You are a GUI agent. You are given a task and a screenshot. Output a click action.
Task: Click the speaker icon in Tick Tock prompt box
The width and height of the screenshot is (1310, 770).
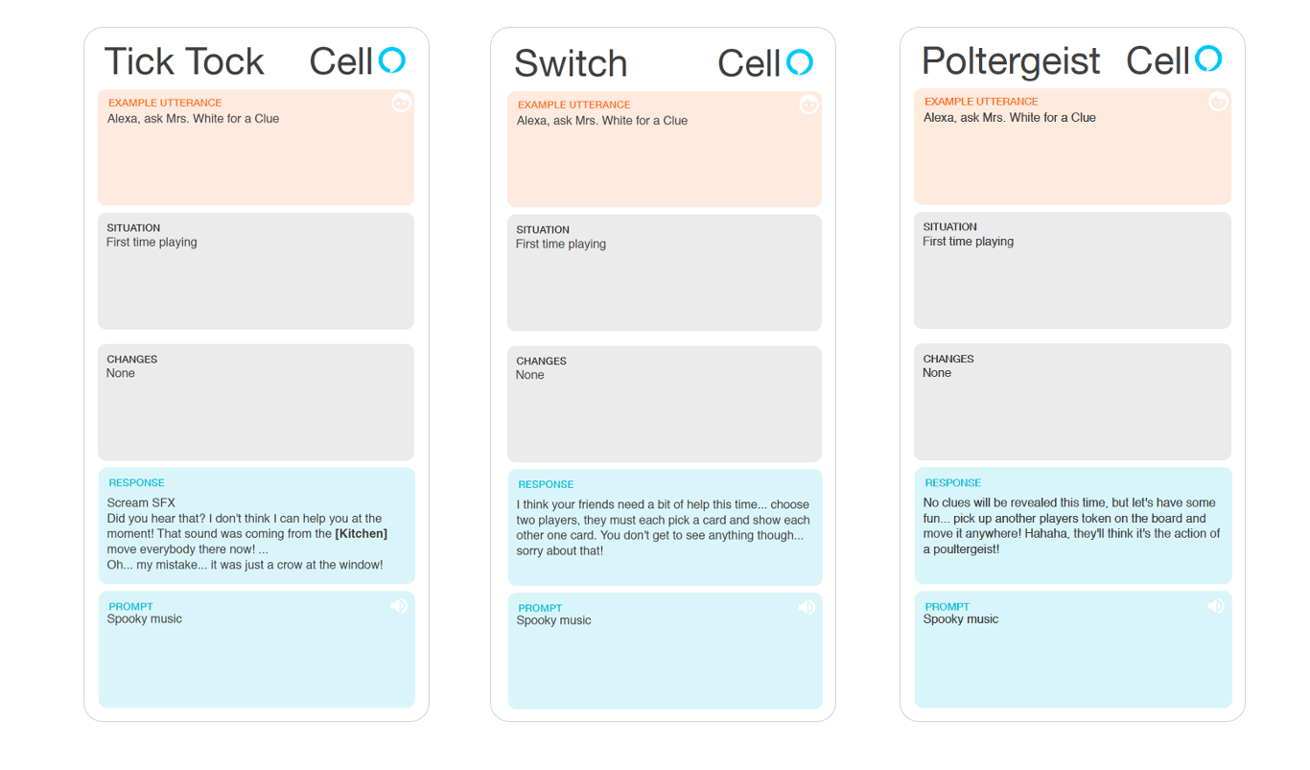tap(399, 605)
